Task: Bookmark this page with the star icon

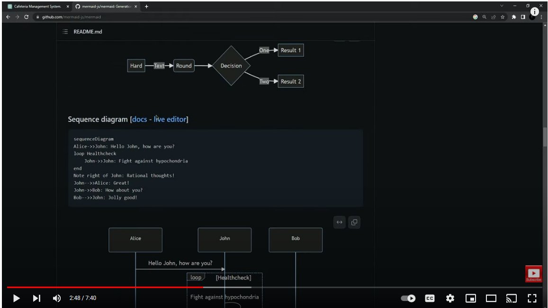Action: pos(503,17)
